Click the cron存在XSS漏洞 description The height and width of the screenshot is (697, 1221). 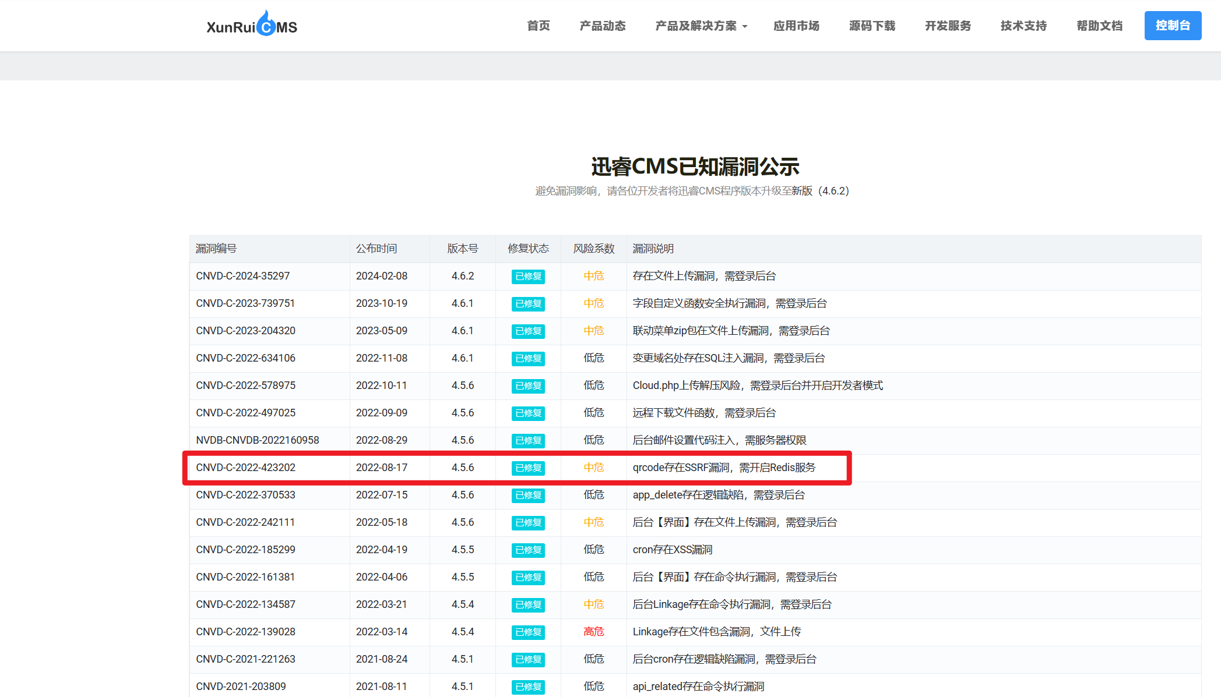coord(673,550)
